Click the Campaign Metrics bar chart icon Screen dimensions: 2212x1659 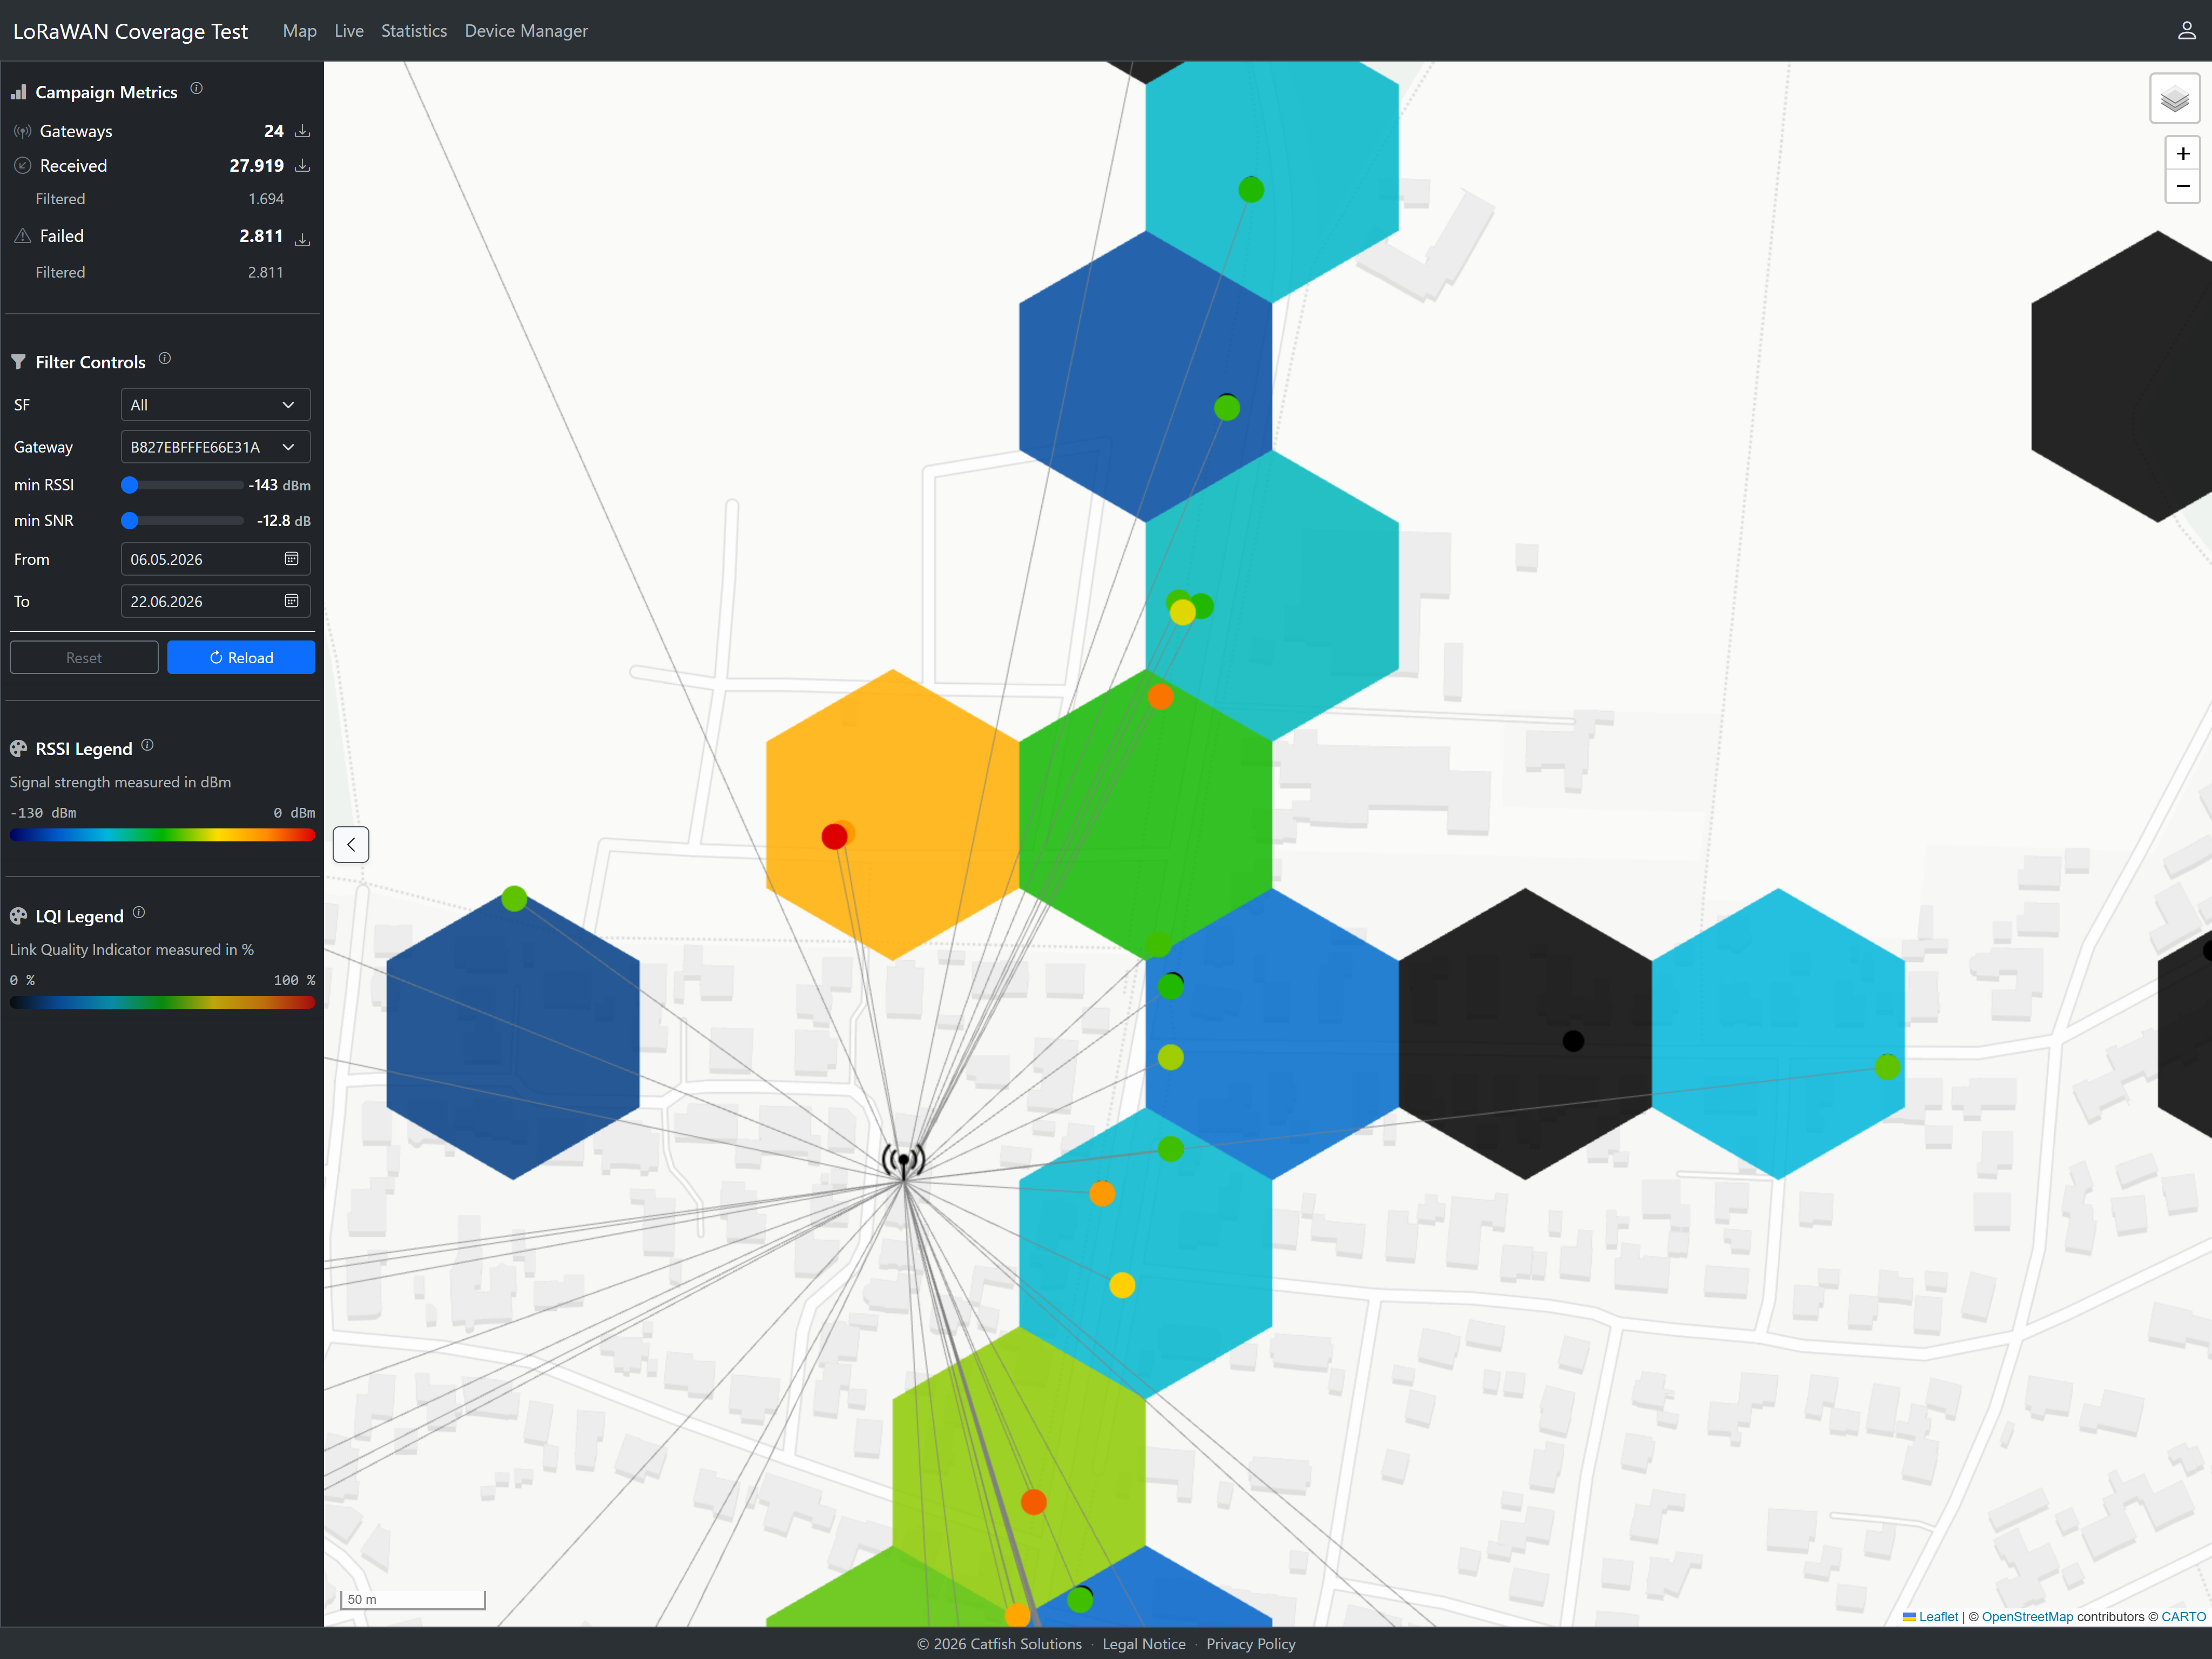click(18, 92)
